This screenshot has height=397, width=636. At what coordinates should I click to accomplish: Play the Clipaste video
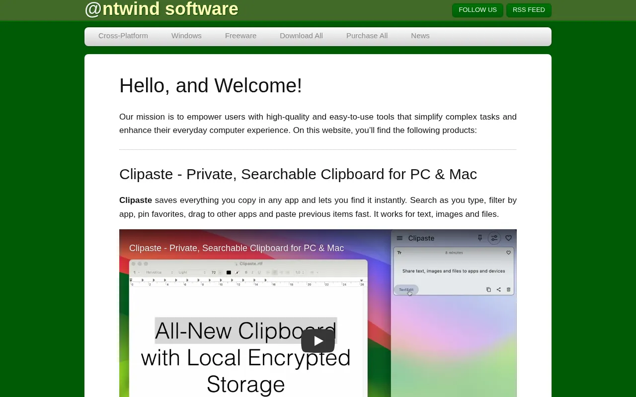318,341
